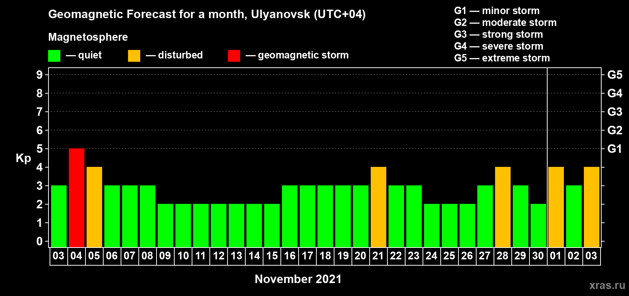Select the orange bar for November 05
The image size is (629, 296).
pos(94,207)
